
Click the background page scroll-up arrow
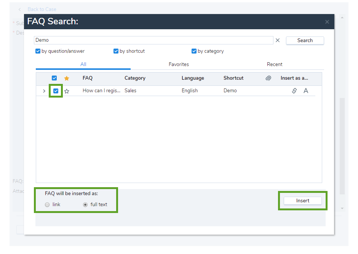tap(342, 18)
